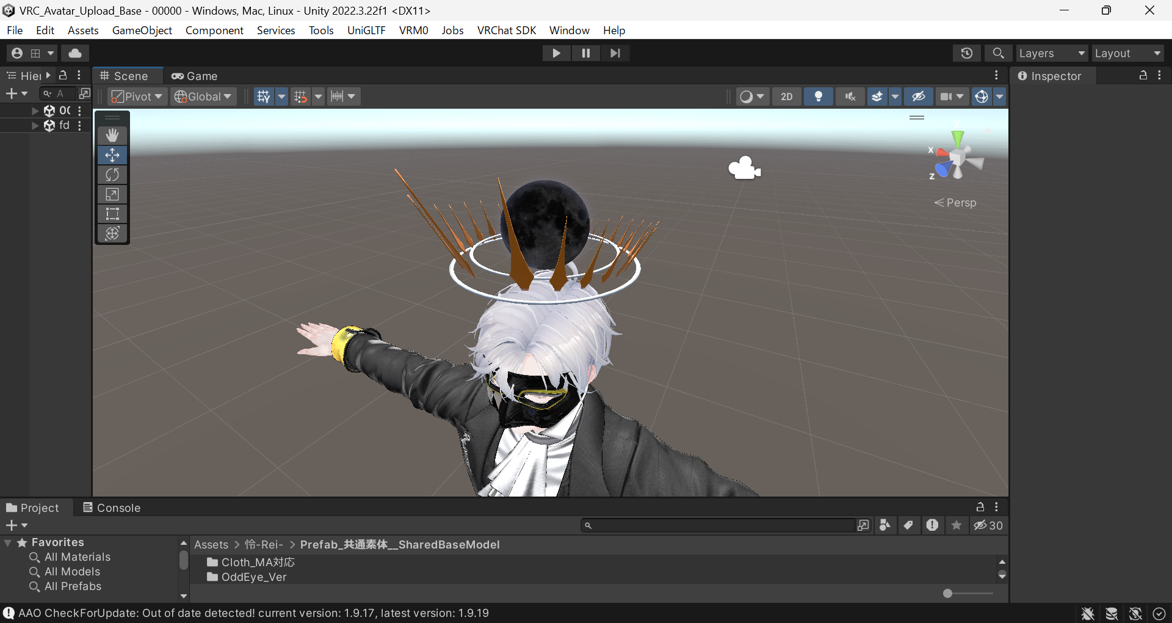Adjust the project icon size slider
The width and height of the screenshot is (1172, 623).
pos(969,593)
